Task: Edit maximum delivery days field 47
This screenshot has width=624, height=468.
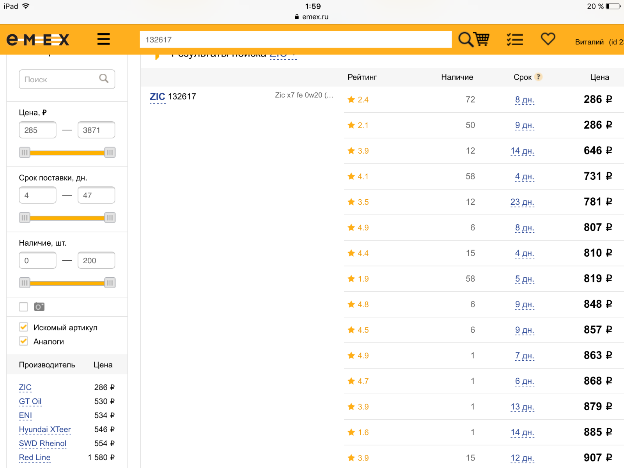Action: 96,195
